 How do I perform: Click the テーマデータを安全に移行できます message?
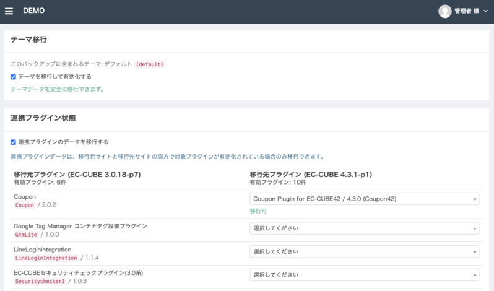(x=58, y=89)
